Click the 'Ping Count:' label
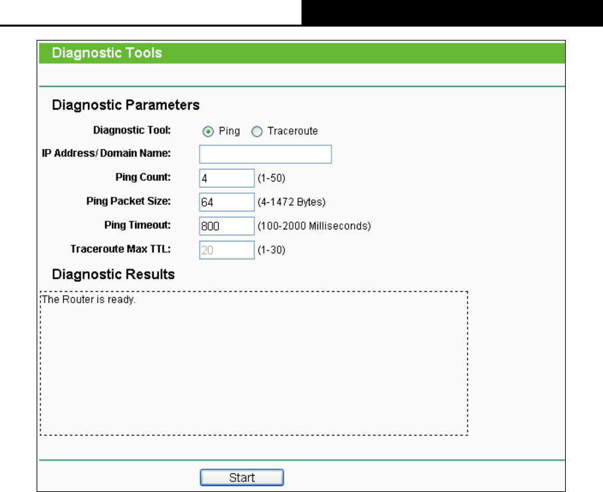Image resolution: width=603 pixels, height=492 pixels. coord(143,177)
